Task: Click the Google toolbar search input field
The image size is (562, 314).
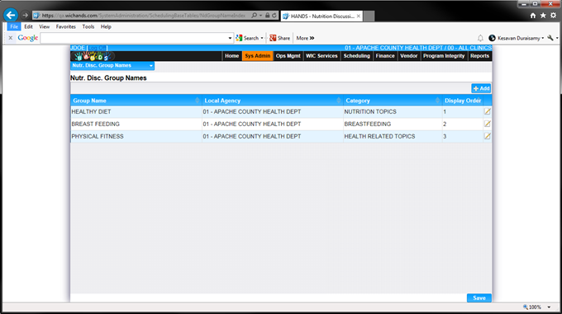Action: pos(134,38)
